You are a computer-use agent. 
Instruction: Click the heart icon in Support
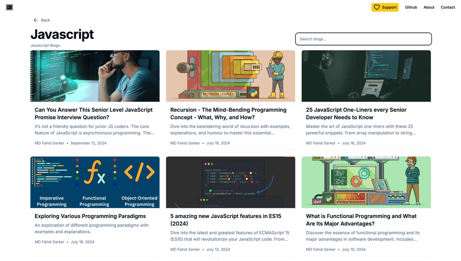pyautogui.click(x=376, y=7)
